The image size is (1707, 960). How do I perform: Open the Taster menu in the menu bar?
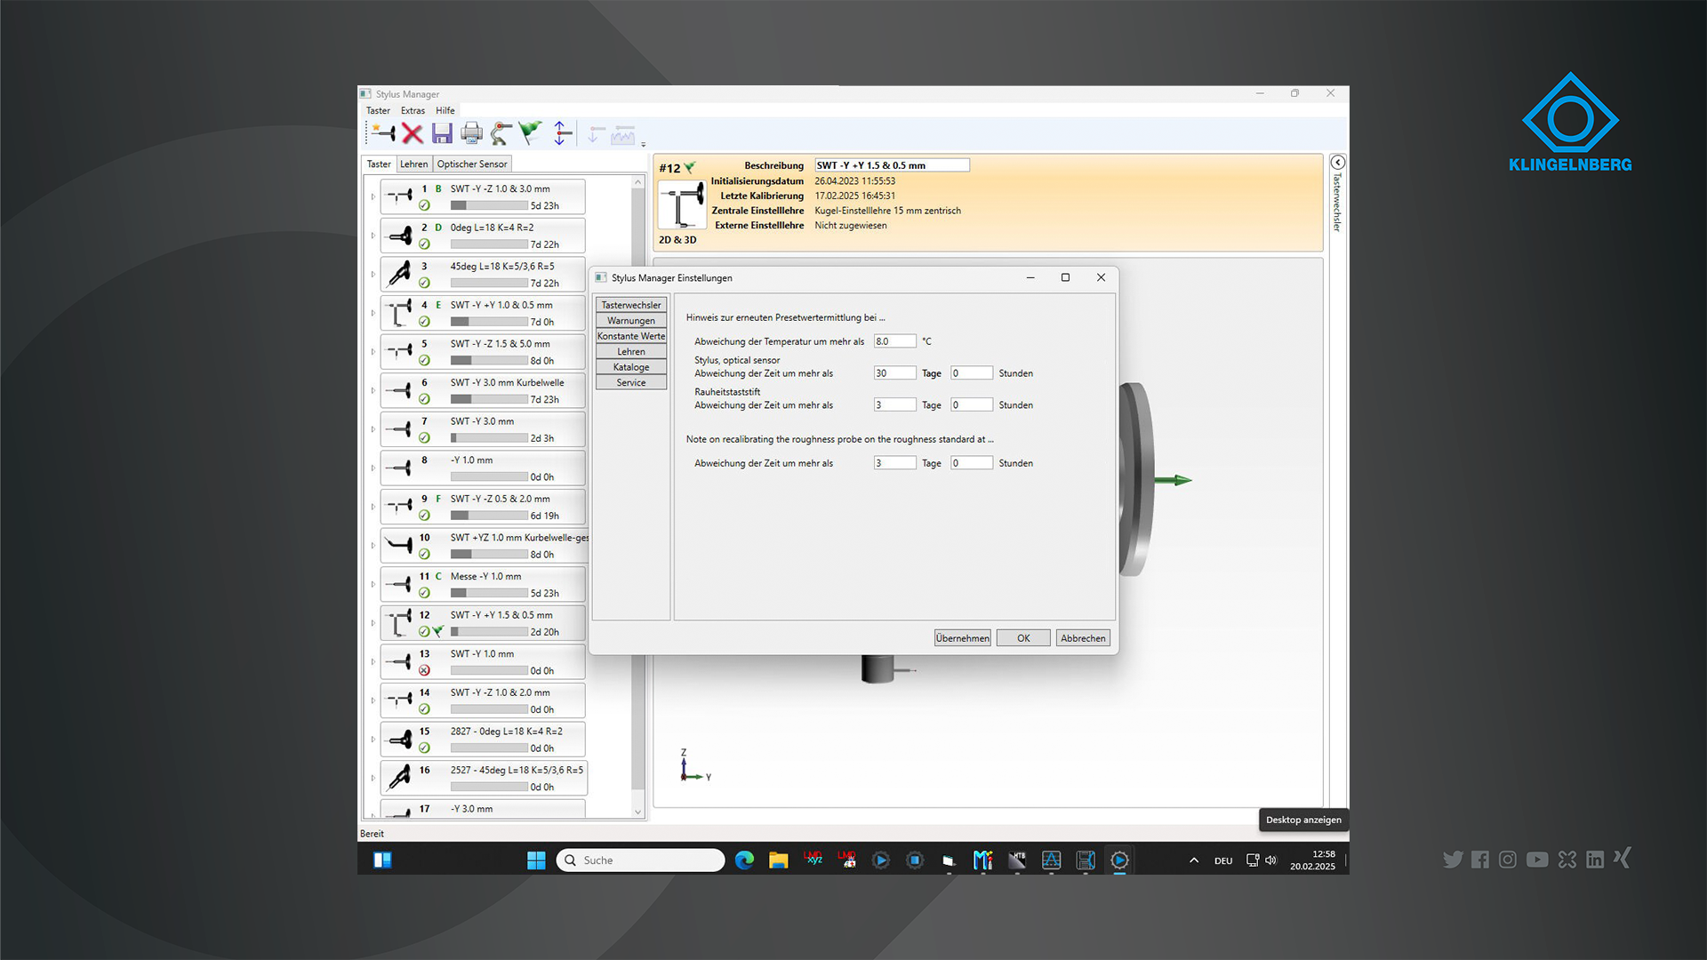tap(378, 111)
